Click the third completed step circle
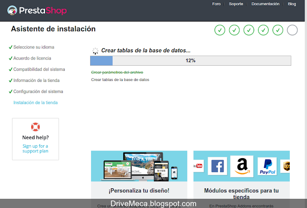The image size is (307, 208). [248, 30]
